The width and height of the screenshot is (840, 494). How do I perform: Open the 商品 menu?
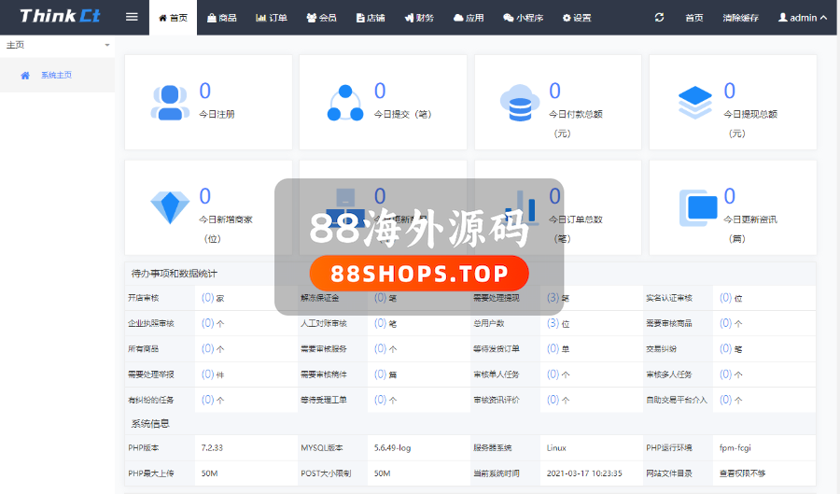222,18
